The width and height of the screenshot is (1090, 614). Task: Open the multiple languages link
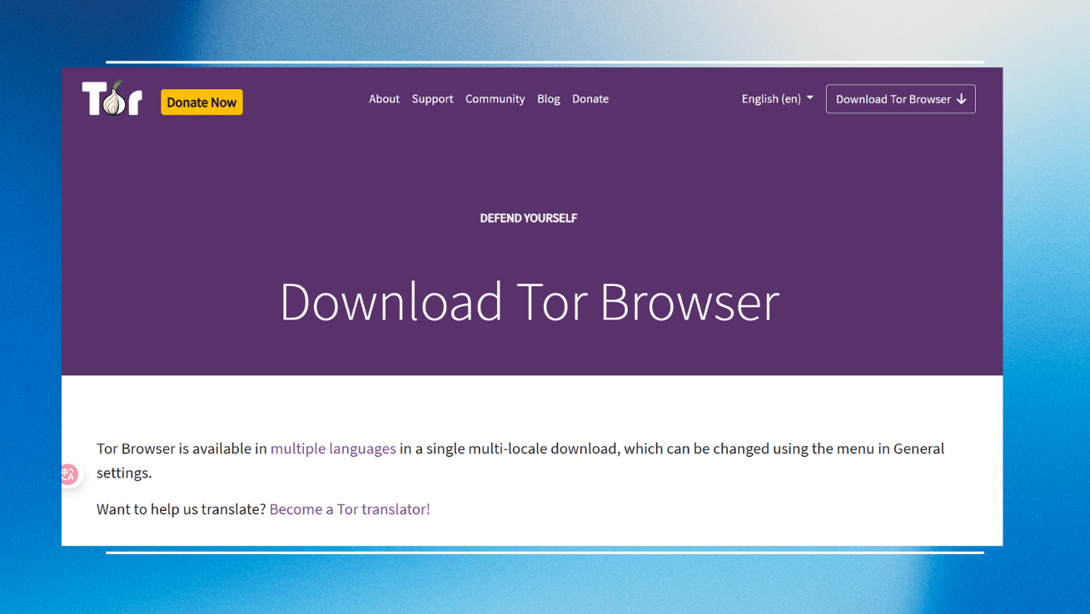click(333, 448)
